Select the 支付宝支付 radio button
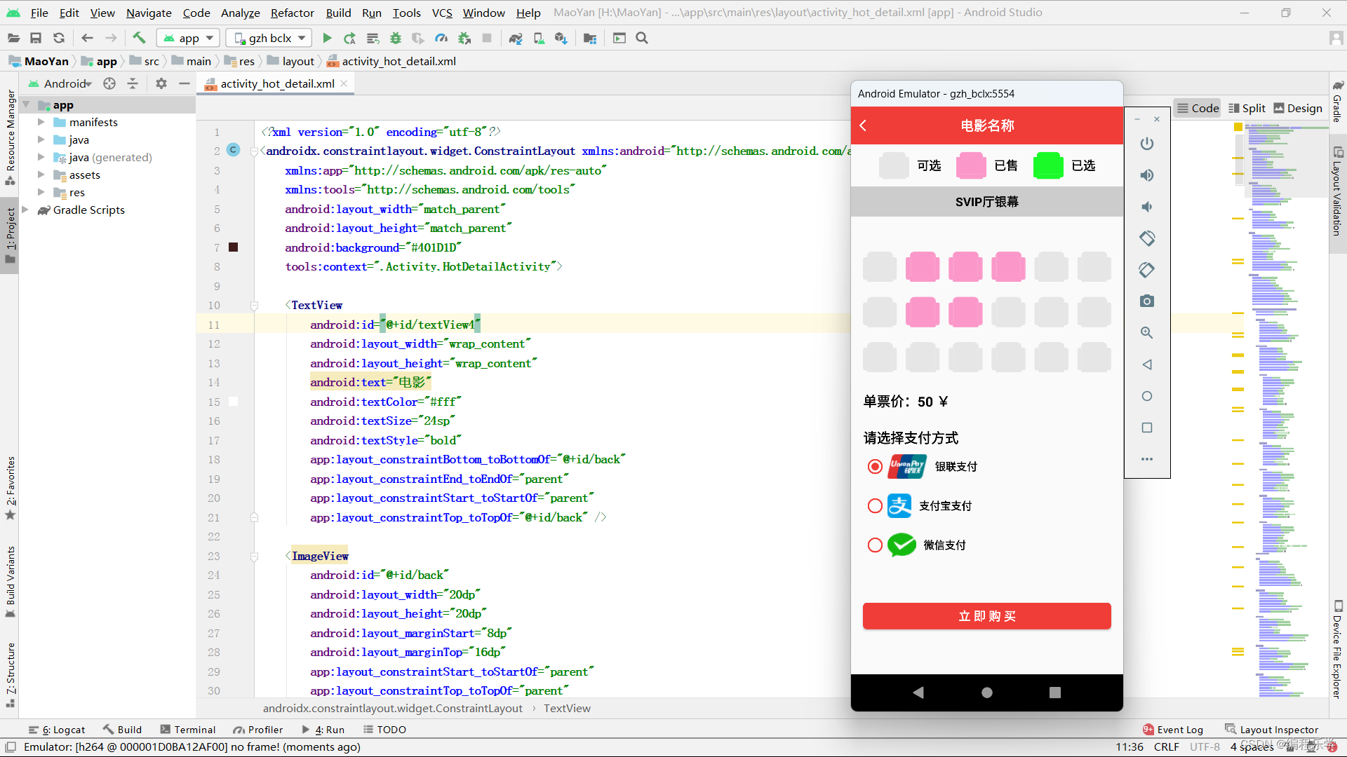The width and height of the screenshot is (1347, 757). tap(875, 506)
